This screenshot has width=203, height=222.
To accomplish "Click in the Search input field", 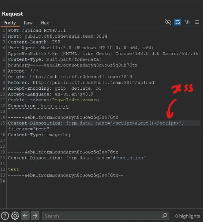I will [x=105, y=216].
